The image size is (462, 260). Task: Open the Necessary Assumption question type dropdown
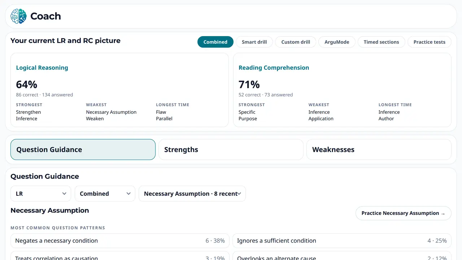pyautogui.click(x=192, y=194)
